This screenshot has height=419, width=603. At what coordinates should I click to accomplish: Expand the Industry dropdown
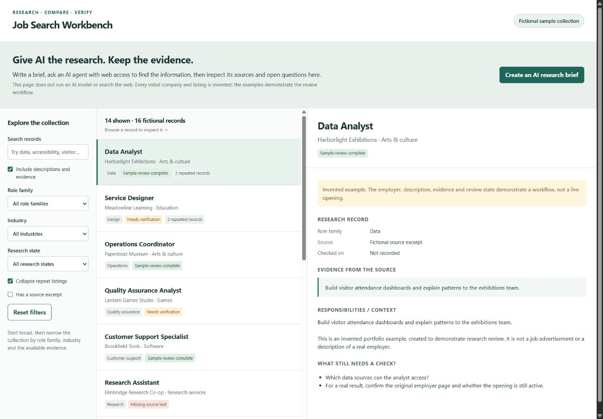tap(48, 234)
